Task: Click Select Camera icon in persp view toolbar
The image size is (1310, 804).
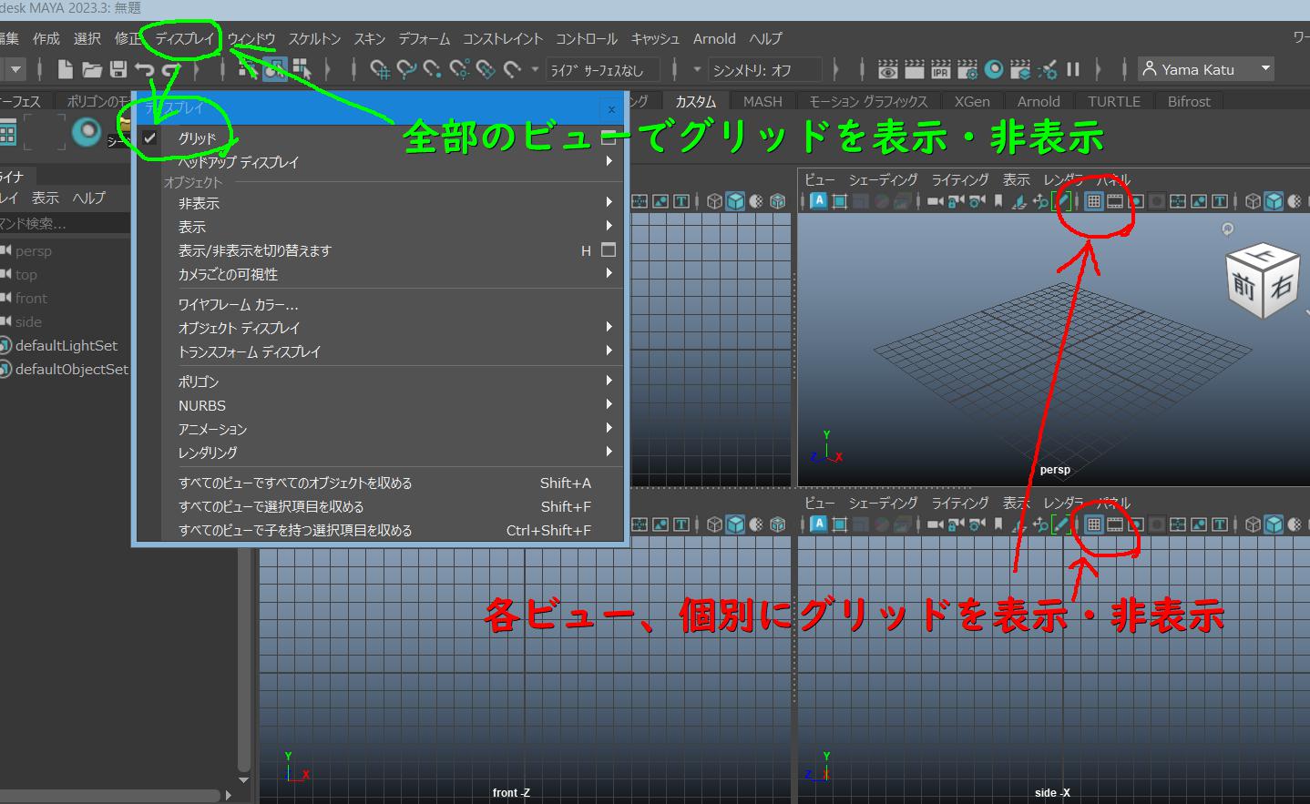Action: [935, 201]
